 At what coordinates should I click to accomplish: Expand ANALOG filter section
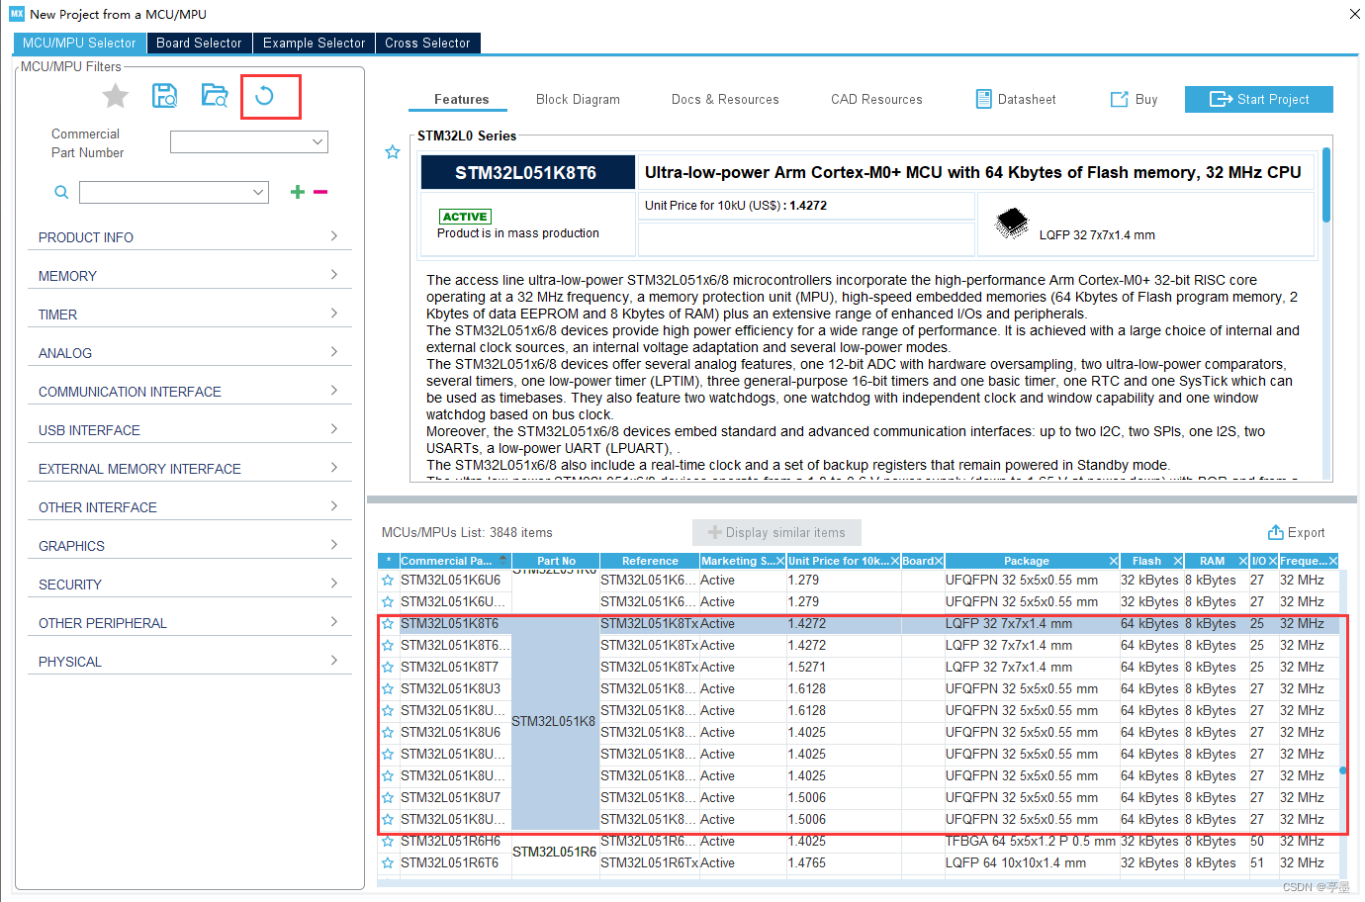tap(189, 352)
